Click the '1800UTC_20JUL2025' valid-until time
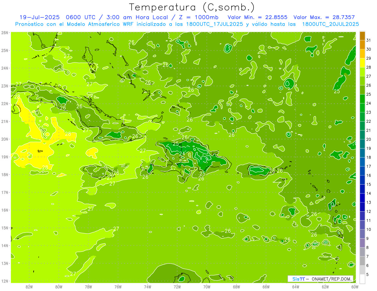 331,24
